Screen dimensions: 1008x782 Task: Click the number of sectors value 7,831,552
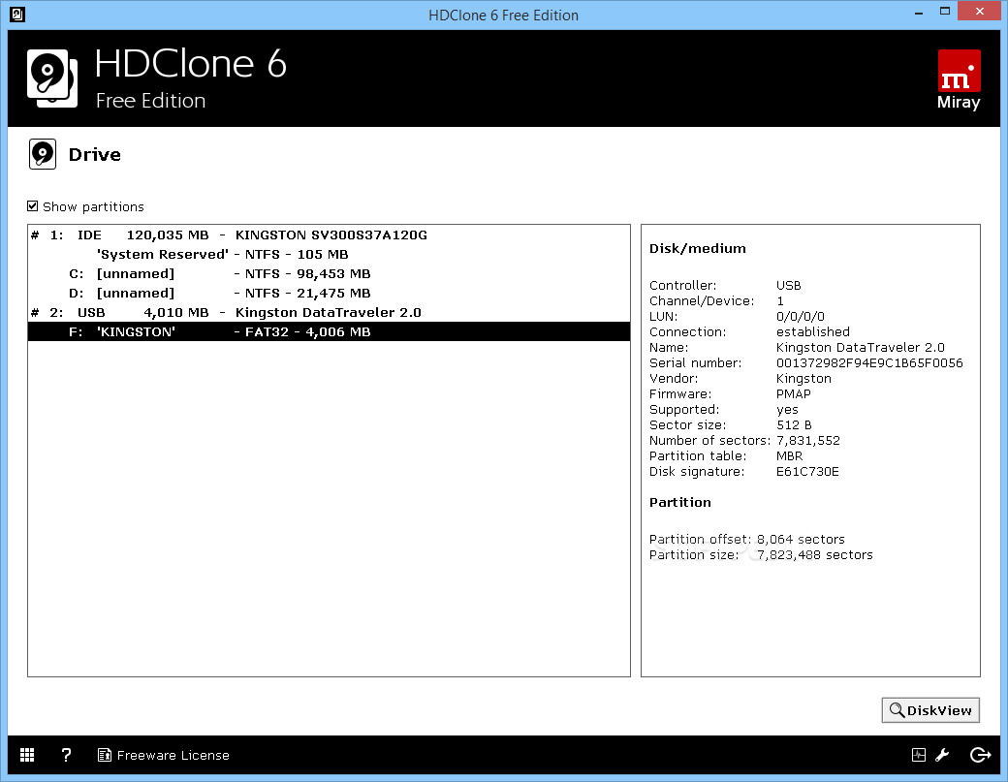click(808, 441)
